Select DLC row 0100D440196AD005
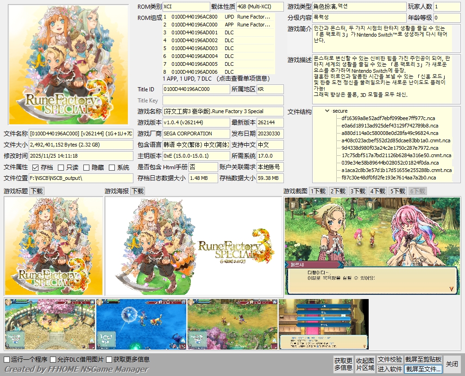The image size is (465, 376). click(x=219, y=64)
